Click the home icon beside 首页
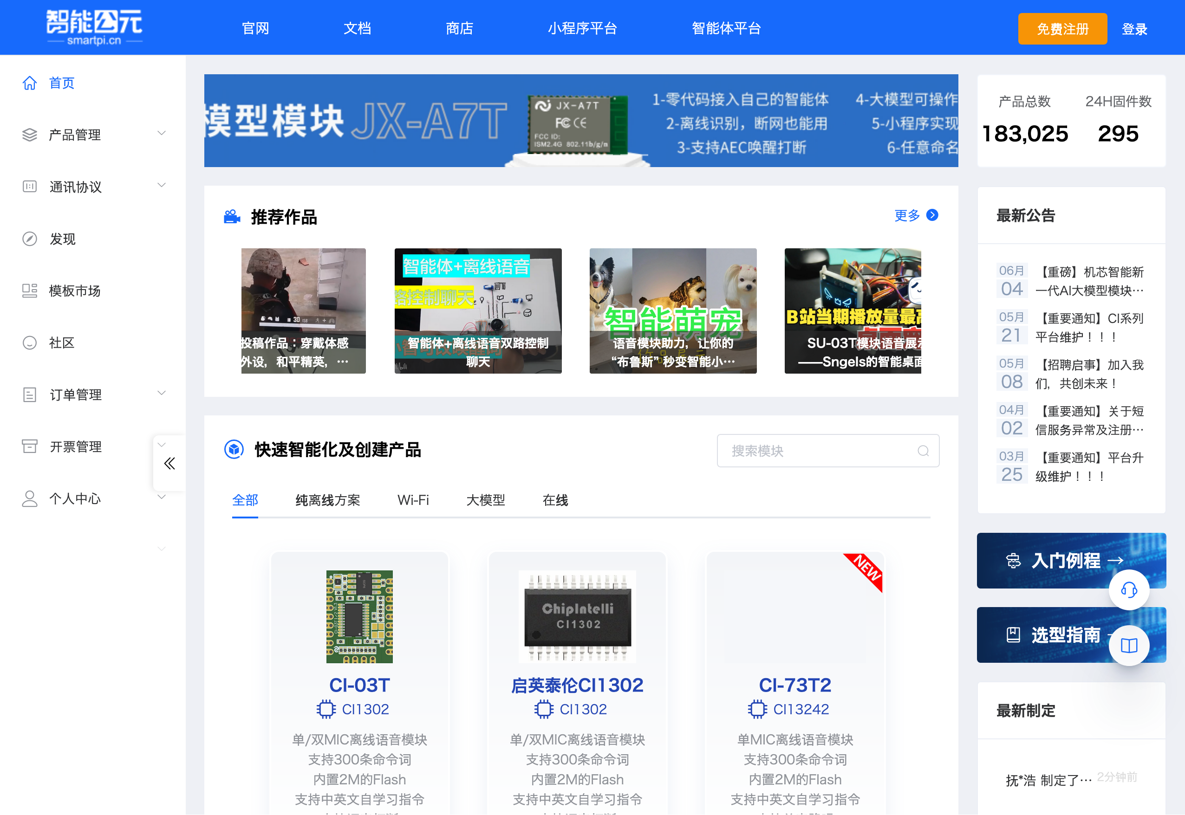 pyautogui.click(x=30, y=83)
